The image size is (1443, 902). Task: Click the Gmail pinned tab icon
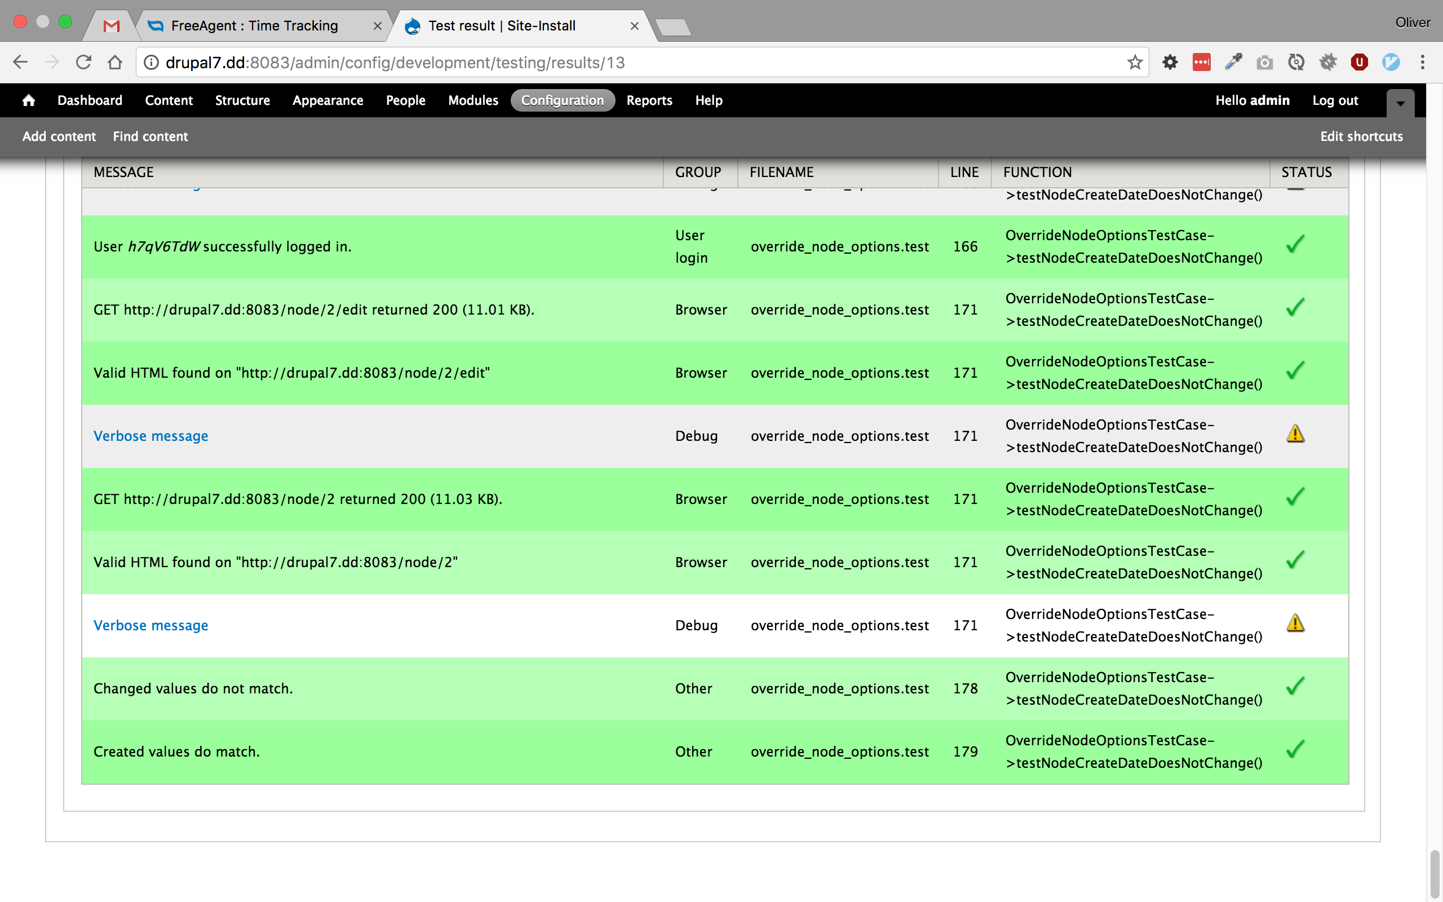[x=112, y=26]
